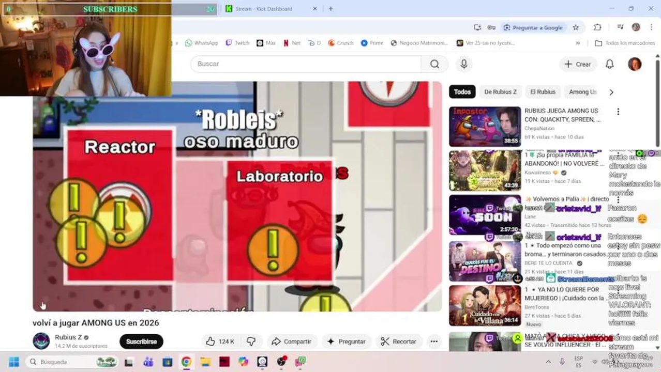Image resolution: width=661 pixels, height=372 pixels.
Task: Click the Suscribirse button
Action: (141, 342)
